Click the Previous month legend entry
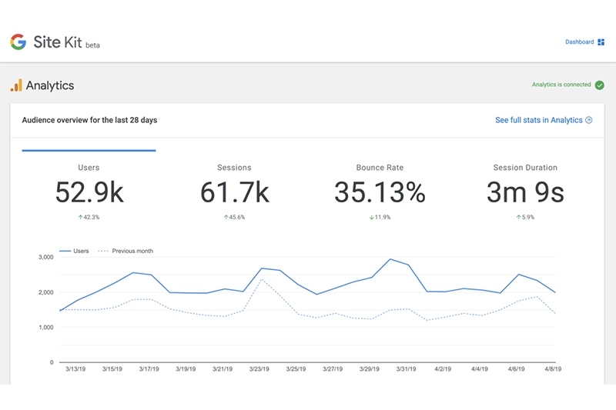Image resolution: width=616 pixels, height=410 pixels. click(x=126, y=251)
